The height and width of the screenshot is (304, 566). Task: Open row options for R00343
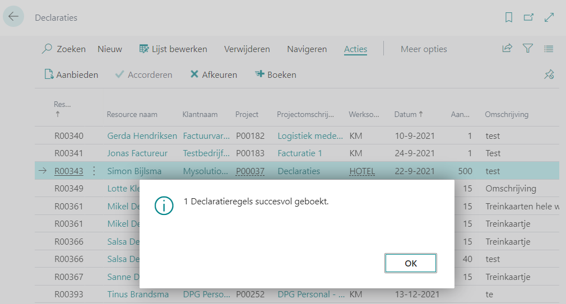[94, 171]
